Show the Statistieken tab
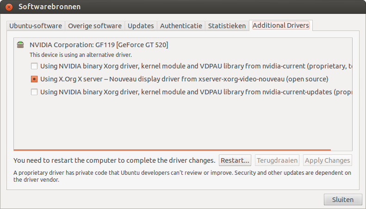This screenshot has width=366, height=209. [x=227, y=26]
